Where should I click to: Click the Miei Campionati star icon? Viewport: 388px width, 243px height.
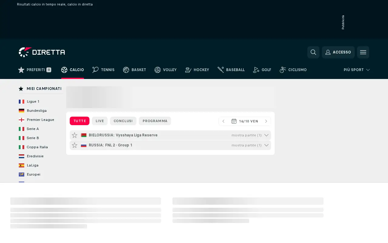tap(21, 89)
